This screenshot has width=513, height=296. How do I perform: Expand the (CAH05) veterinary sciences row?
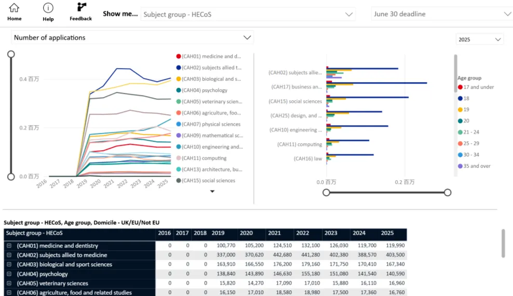pos(9,284)
